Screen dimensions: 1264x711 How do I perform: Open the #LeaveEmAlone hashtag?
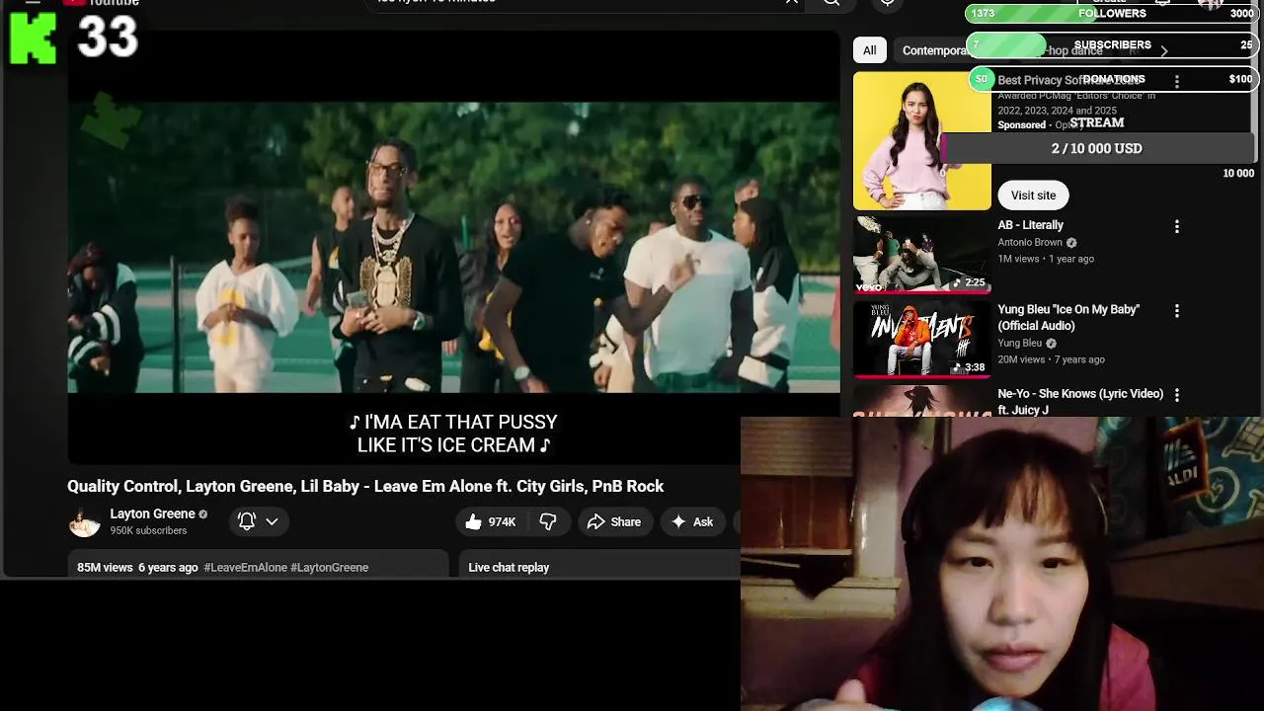tap(245, 568)
